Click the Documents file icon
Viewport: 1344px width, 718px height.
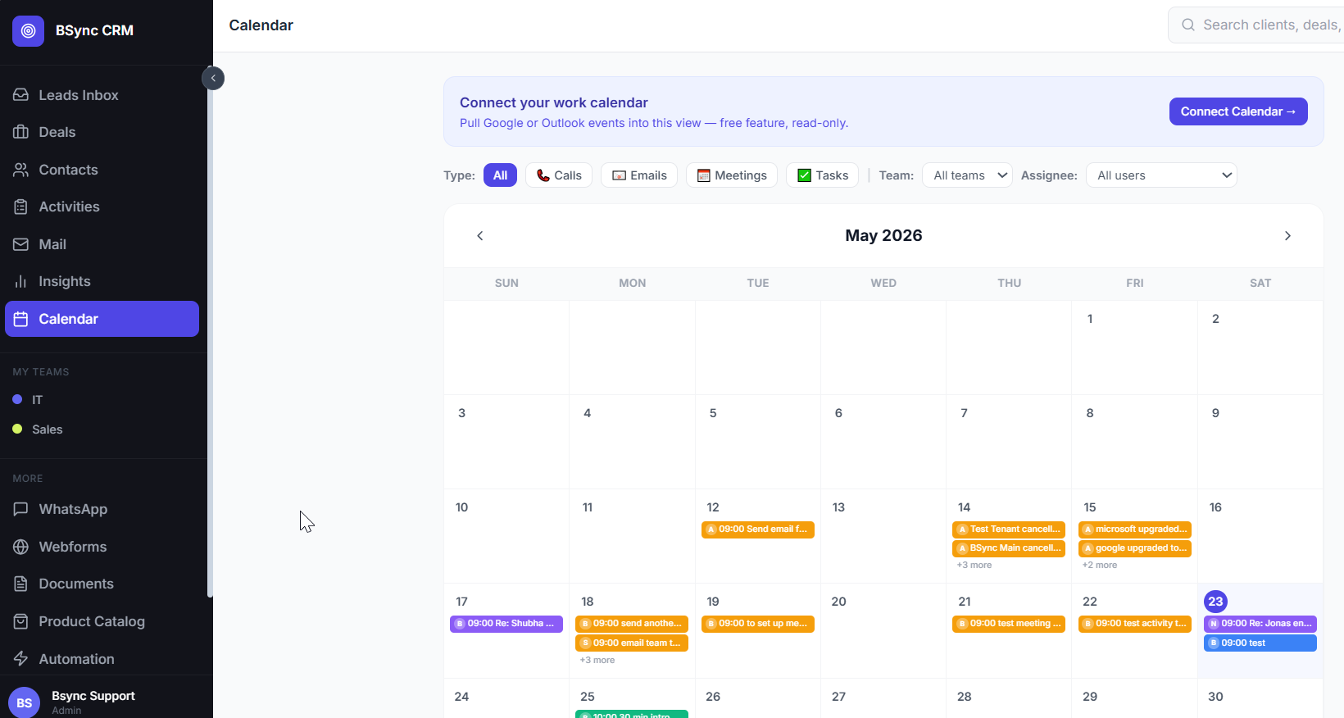click(21, 584)
